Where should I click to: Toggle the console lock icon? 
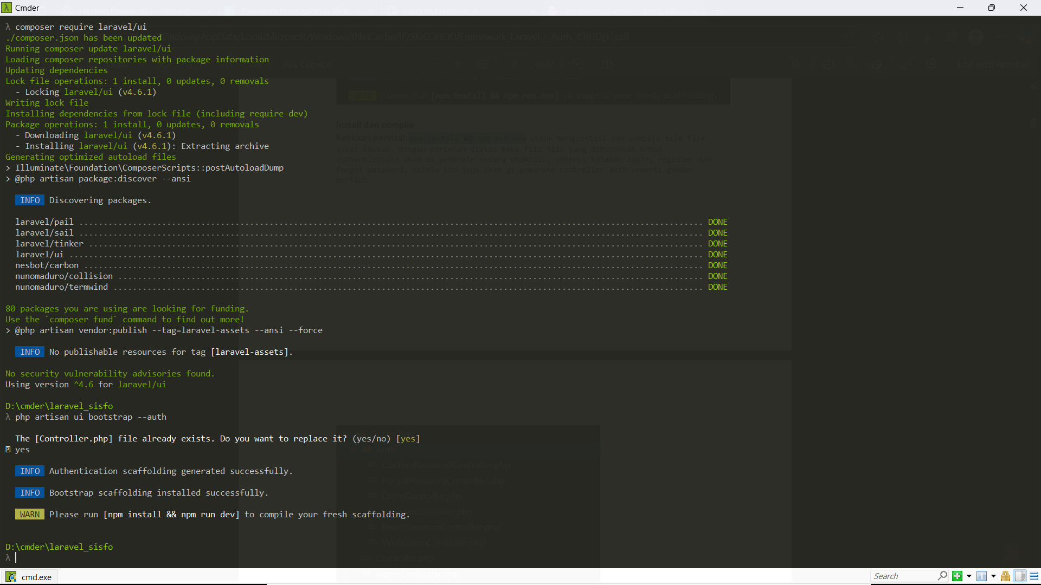[x=1005, y=576]
